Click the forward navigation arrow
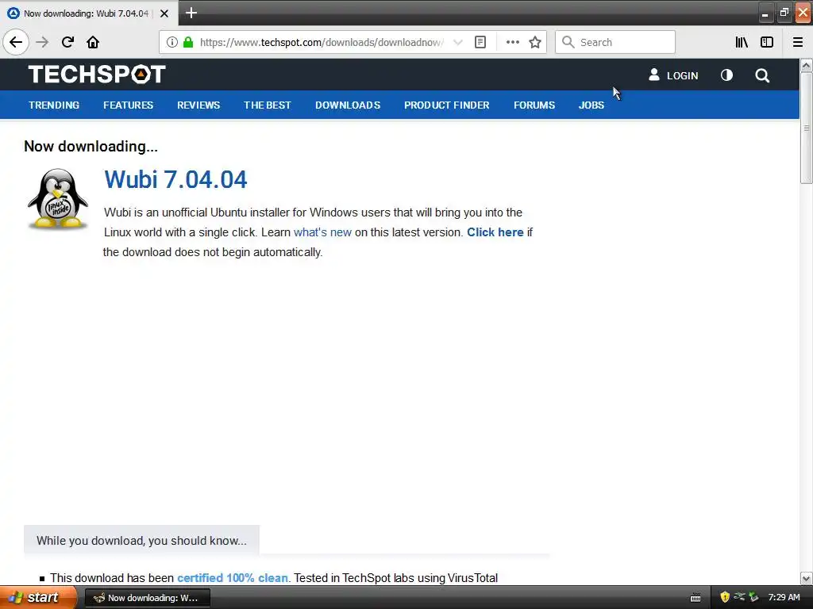 42,42
